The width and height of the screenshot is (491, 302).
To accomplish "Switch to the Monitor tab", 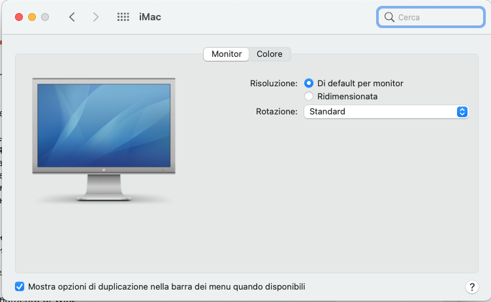I will coord(227,54).
